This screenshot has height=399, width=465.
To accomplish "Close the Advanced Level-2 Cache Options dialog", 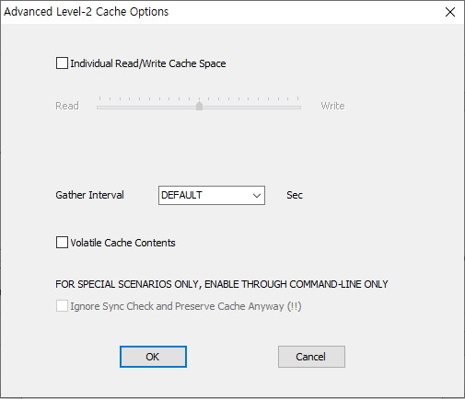I will (450, 12).
